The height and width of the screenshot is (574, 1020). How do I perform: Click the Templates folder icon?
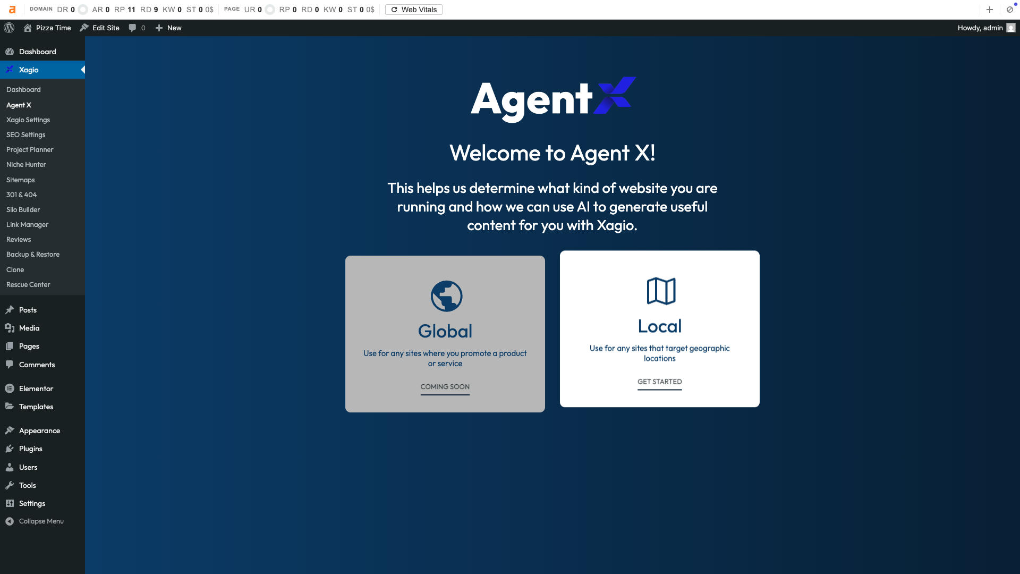point(10,407)
